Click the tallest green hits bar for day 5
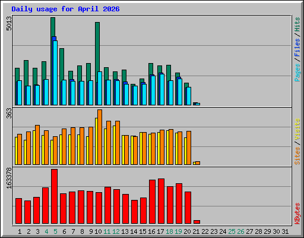 (53, 27)
